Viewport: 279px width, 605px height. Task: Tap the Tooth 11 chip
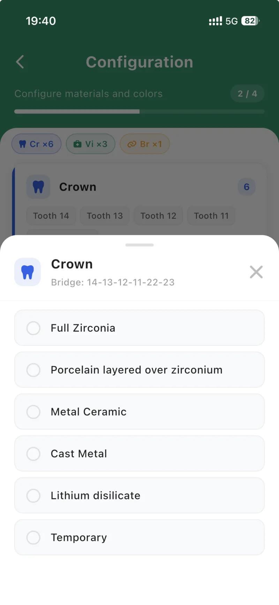[211, 216]
